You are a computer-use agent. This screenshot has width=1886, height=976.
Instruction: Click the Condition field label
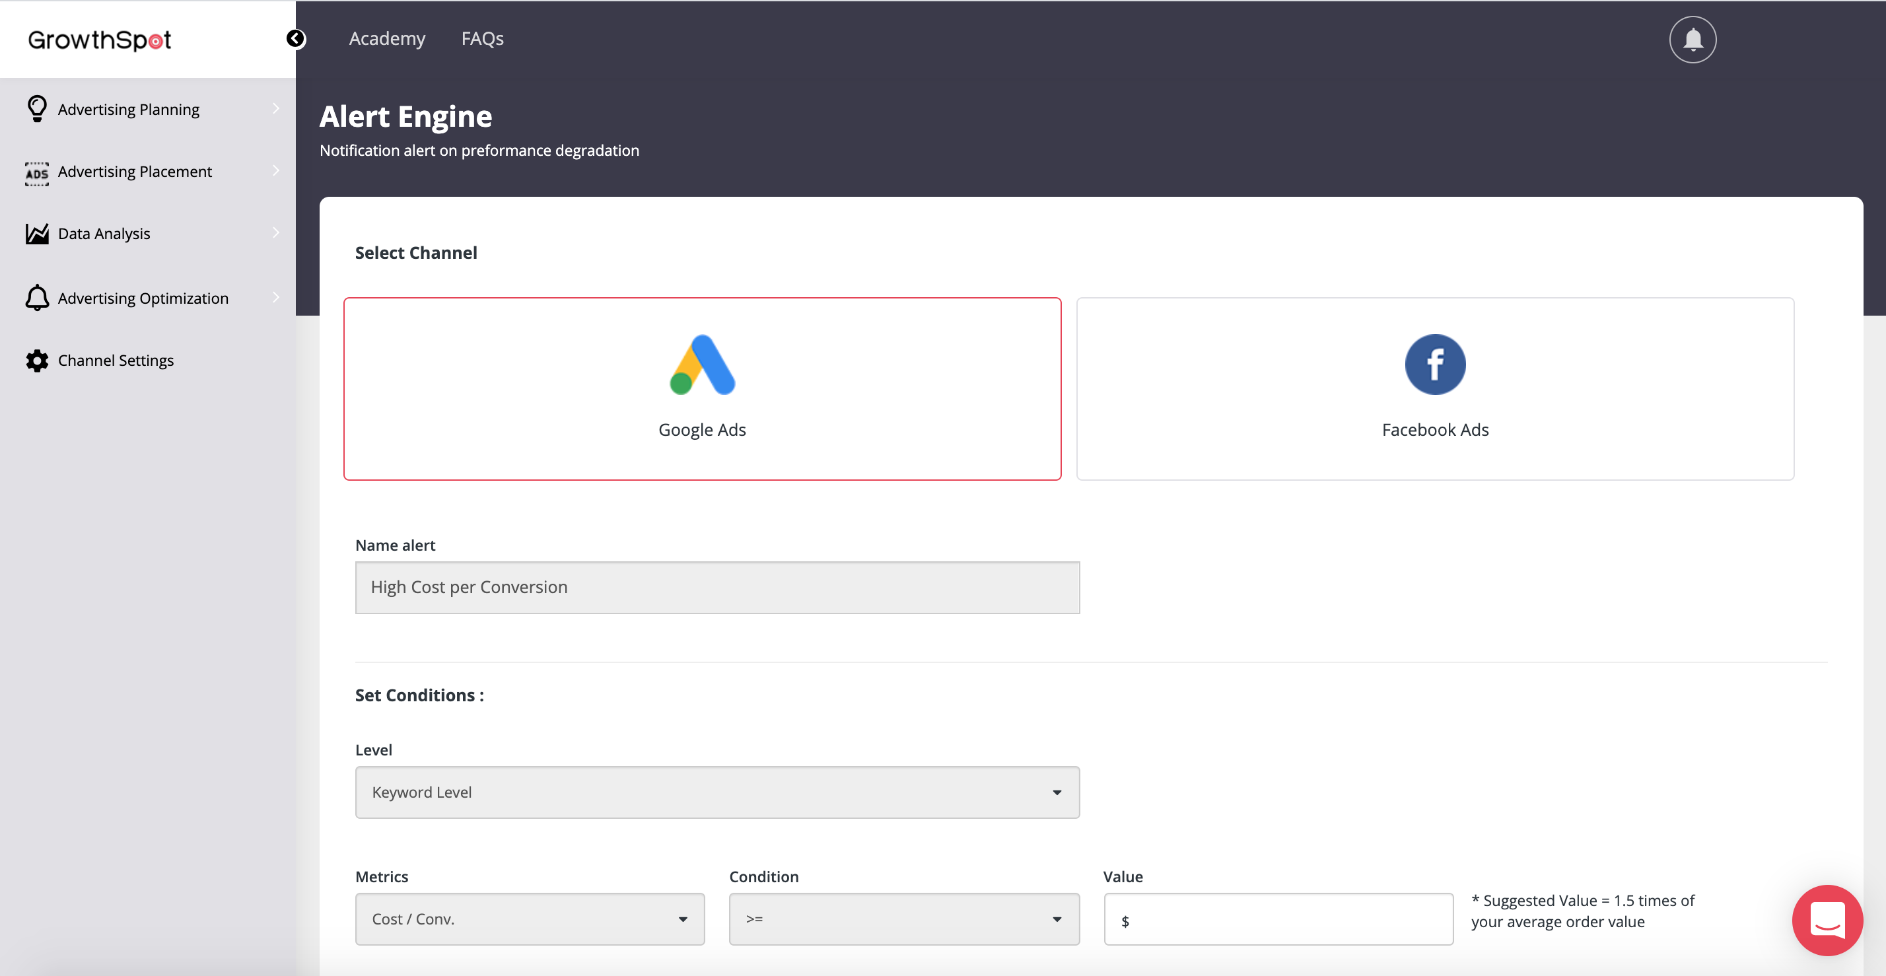pos(763,876)
